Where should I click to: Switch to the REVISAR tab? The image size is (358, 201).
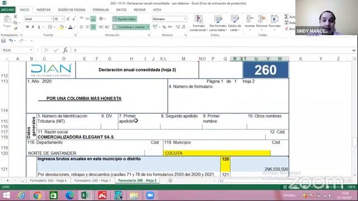click(139, 10)
